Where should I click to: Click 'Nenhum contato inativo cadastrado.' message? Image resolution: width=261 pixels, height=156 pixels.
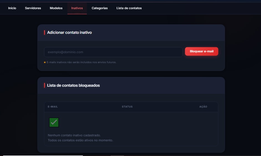(x=74, y=135)
